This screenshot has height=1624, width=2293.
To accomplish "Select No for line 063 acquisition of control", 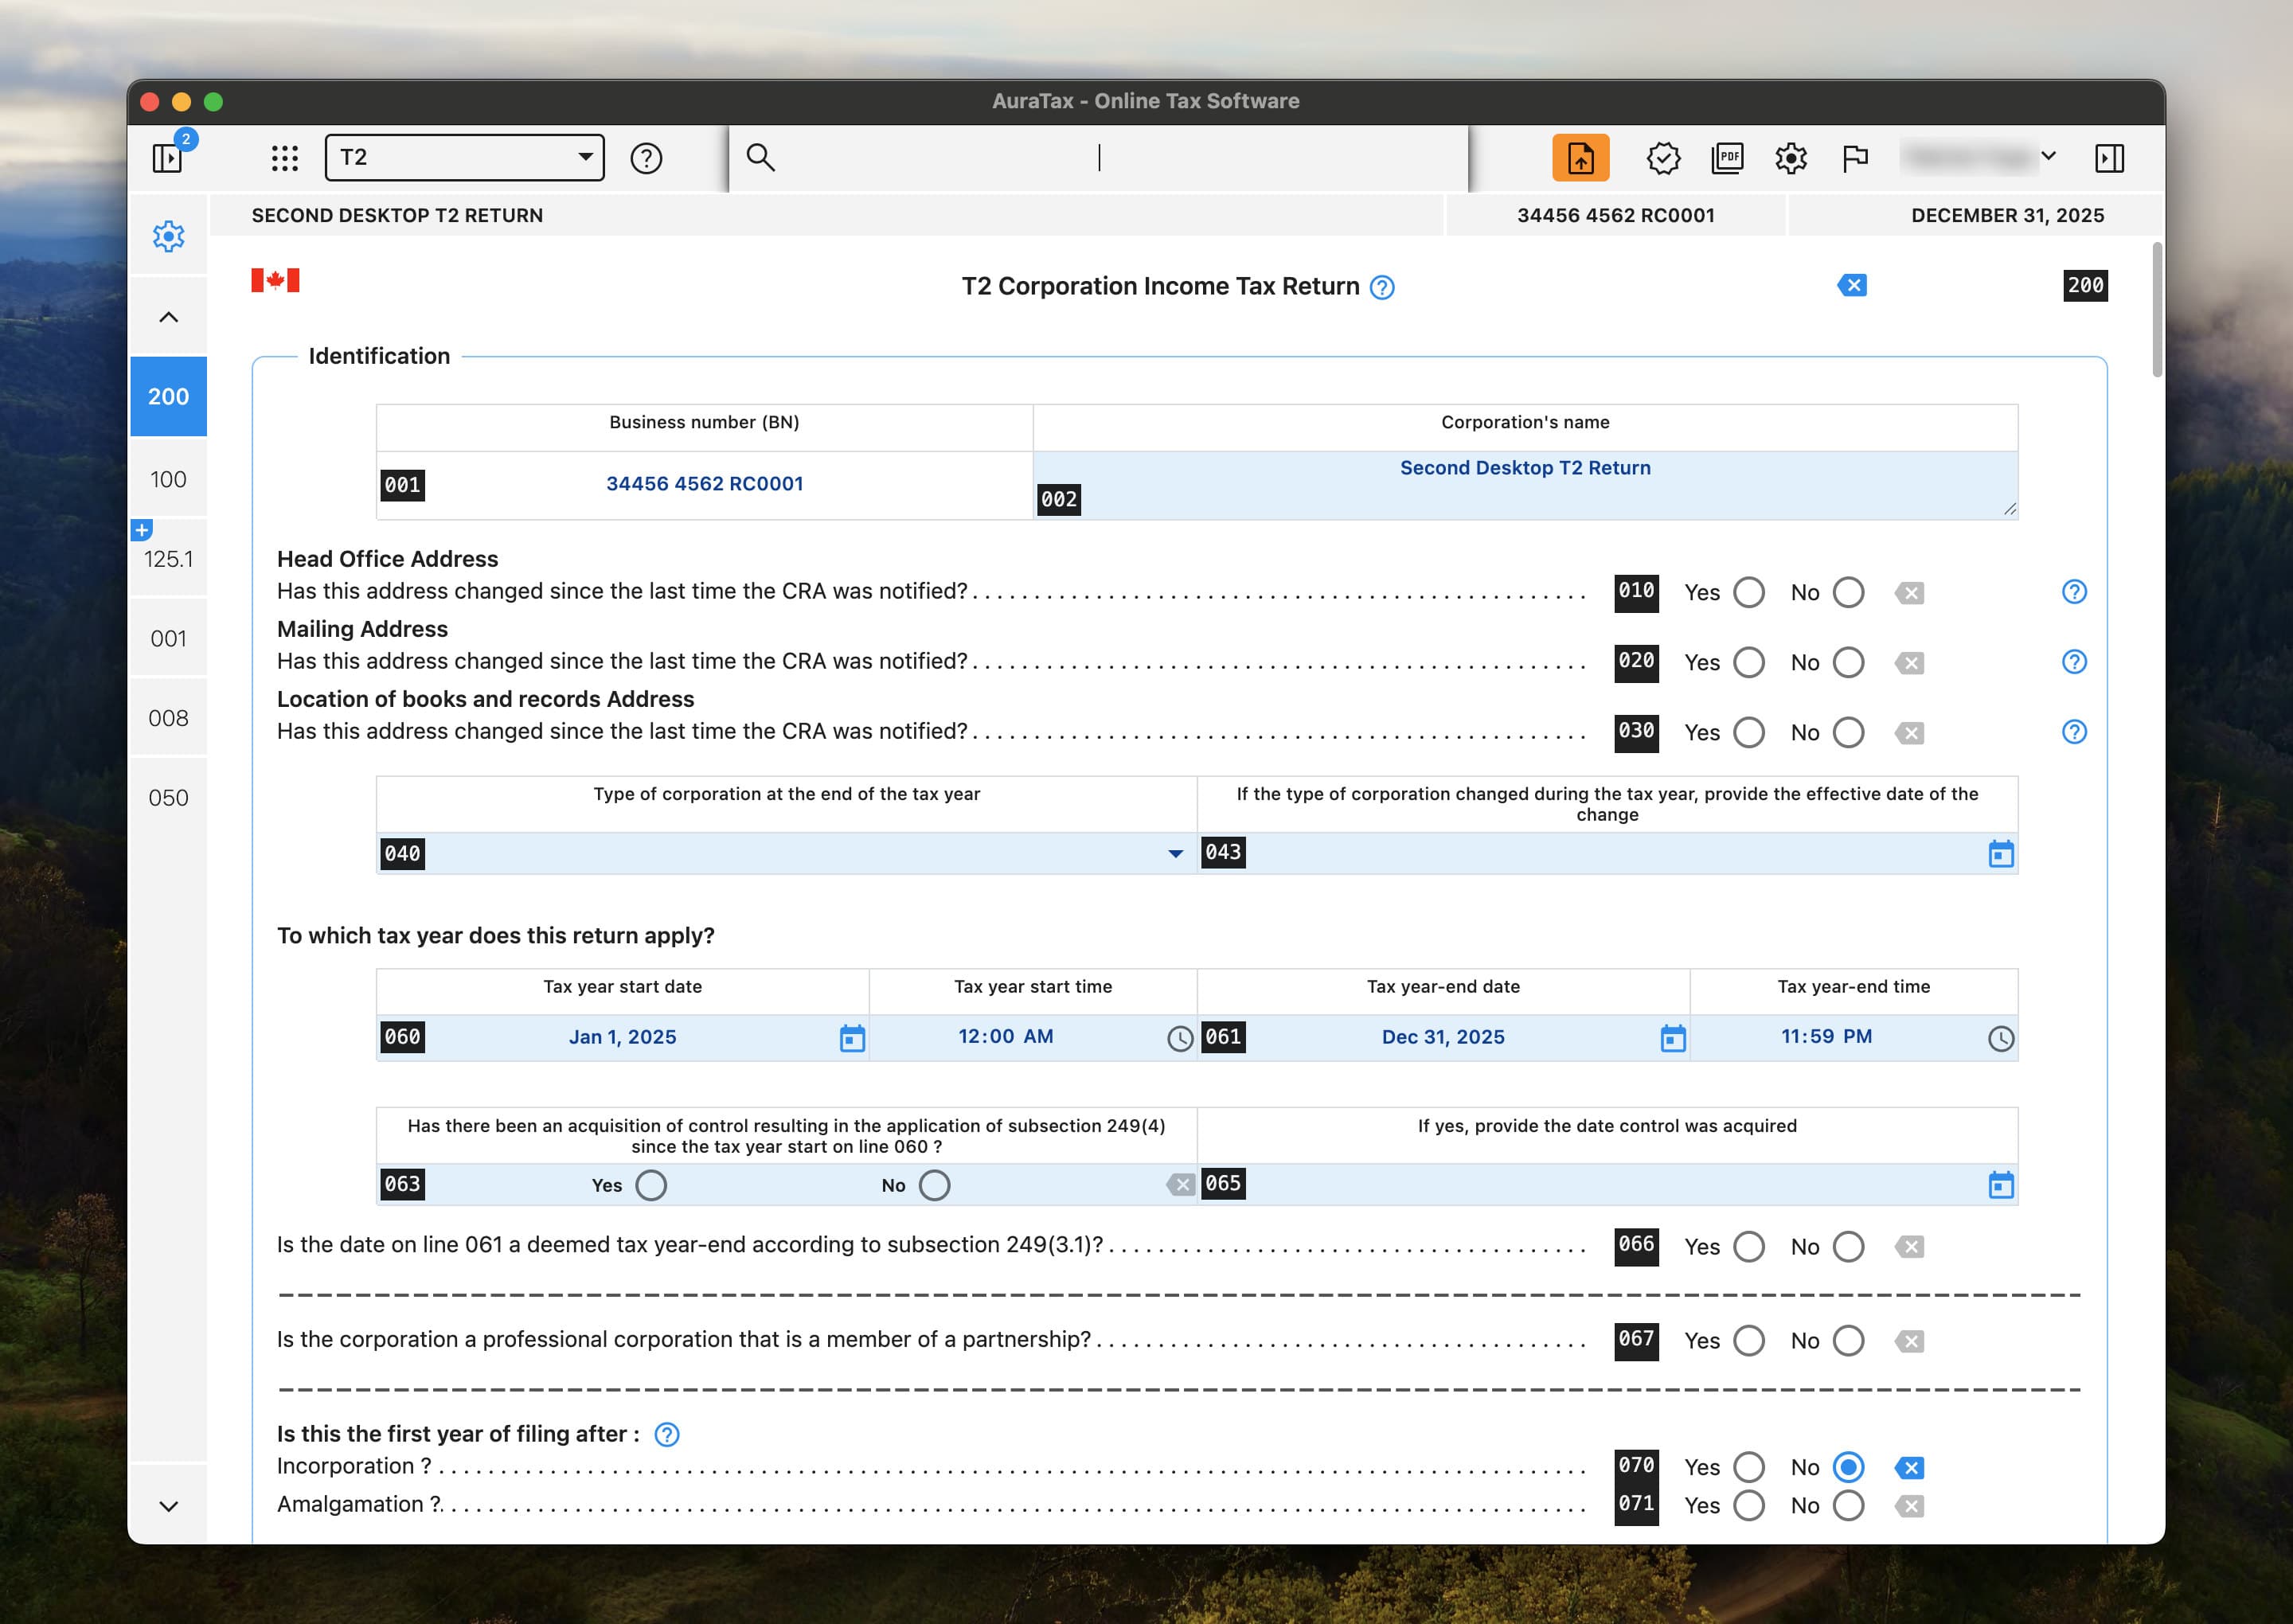I will (934, 1185).
